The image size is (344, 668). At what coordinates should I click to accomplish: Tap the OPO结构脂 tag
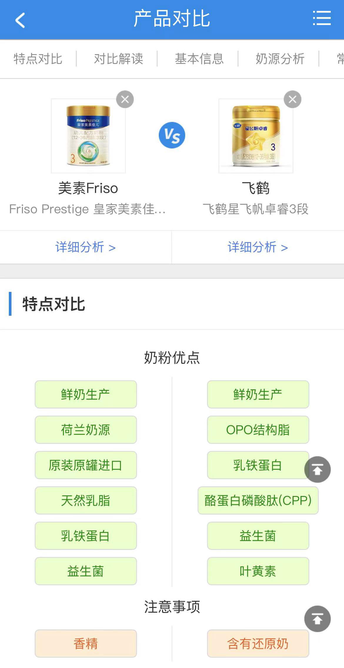point(258,430)
